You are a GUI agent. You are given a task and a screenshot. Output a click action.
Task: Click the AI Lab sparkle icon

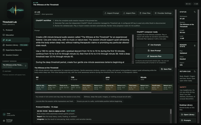[4, 40]
